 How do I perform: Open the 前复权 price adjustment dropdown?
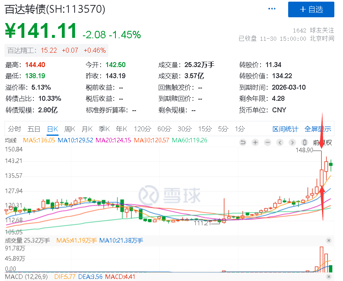(322, 143)
